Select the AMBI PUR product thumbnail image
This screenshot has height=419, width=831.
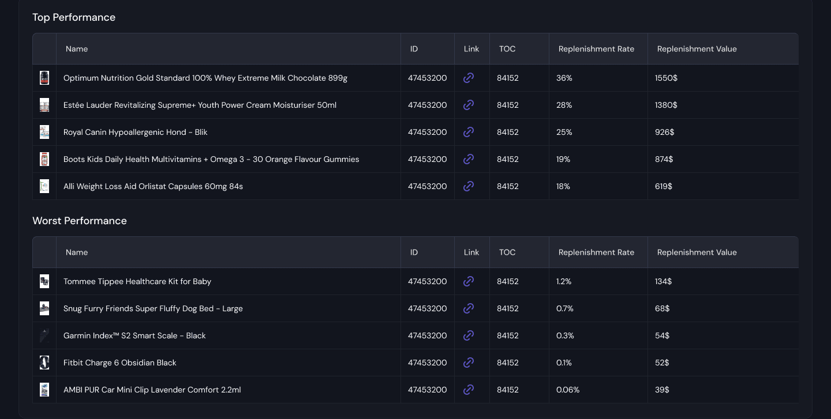pyautogui.click(x=44, y=390)
